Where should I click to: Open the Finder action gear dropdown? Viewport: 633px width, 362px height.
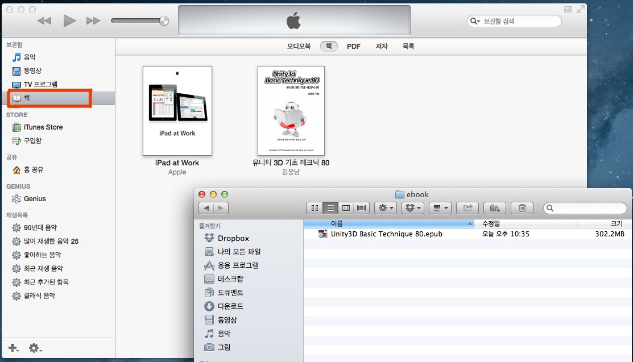click(x=386, y=208)
